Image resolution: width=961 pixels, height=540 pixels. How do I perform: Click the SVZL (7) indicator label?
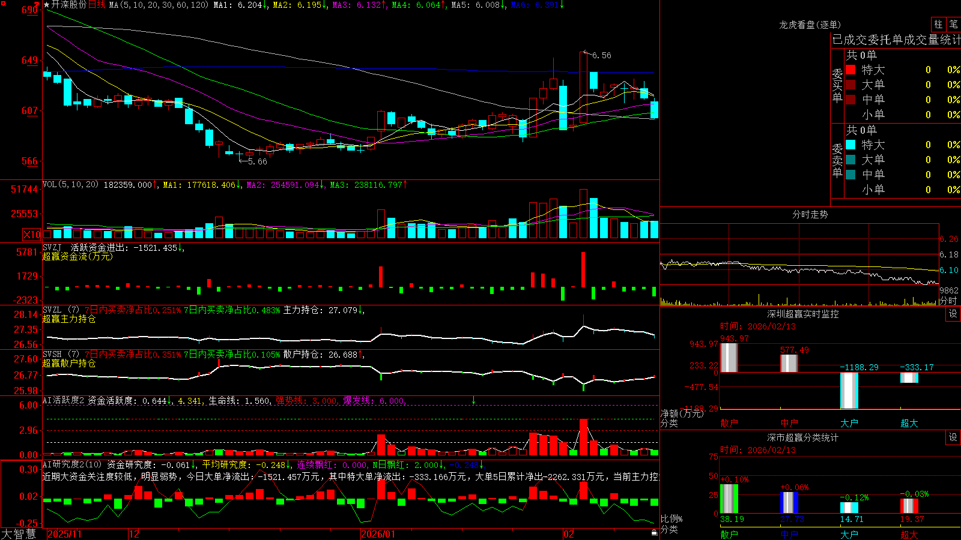[x=61, y=310]
